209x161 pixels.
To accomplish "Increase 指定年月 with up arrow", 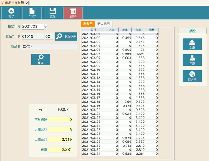I will [x=46, y=25].
